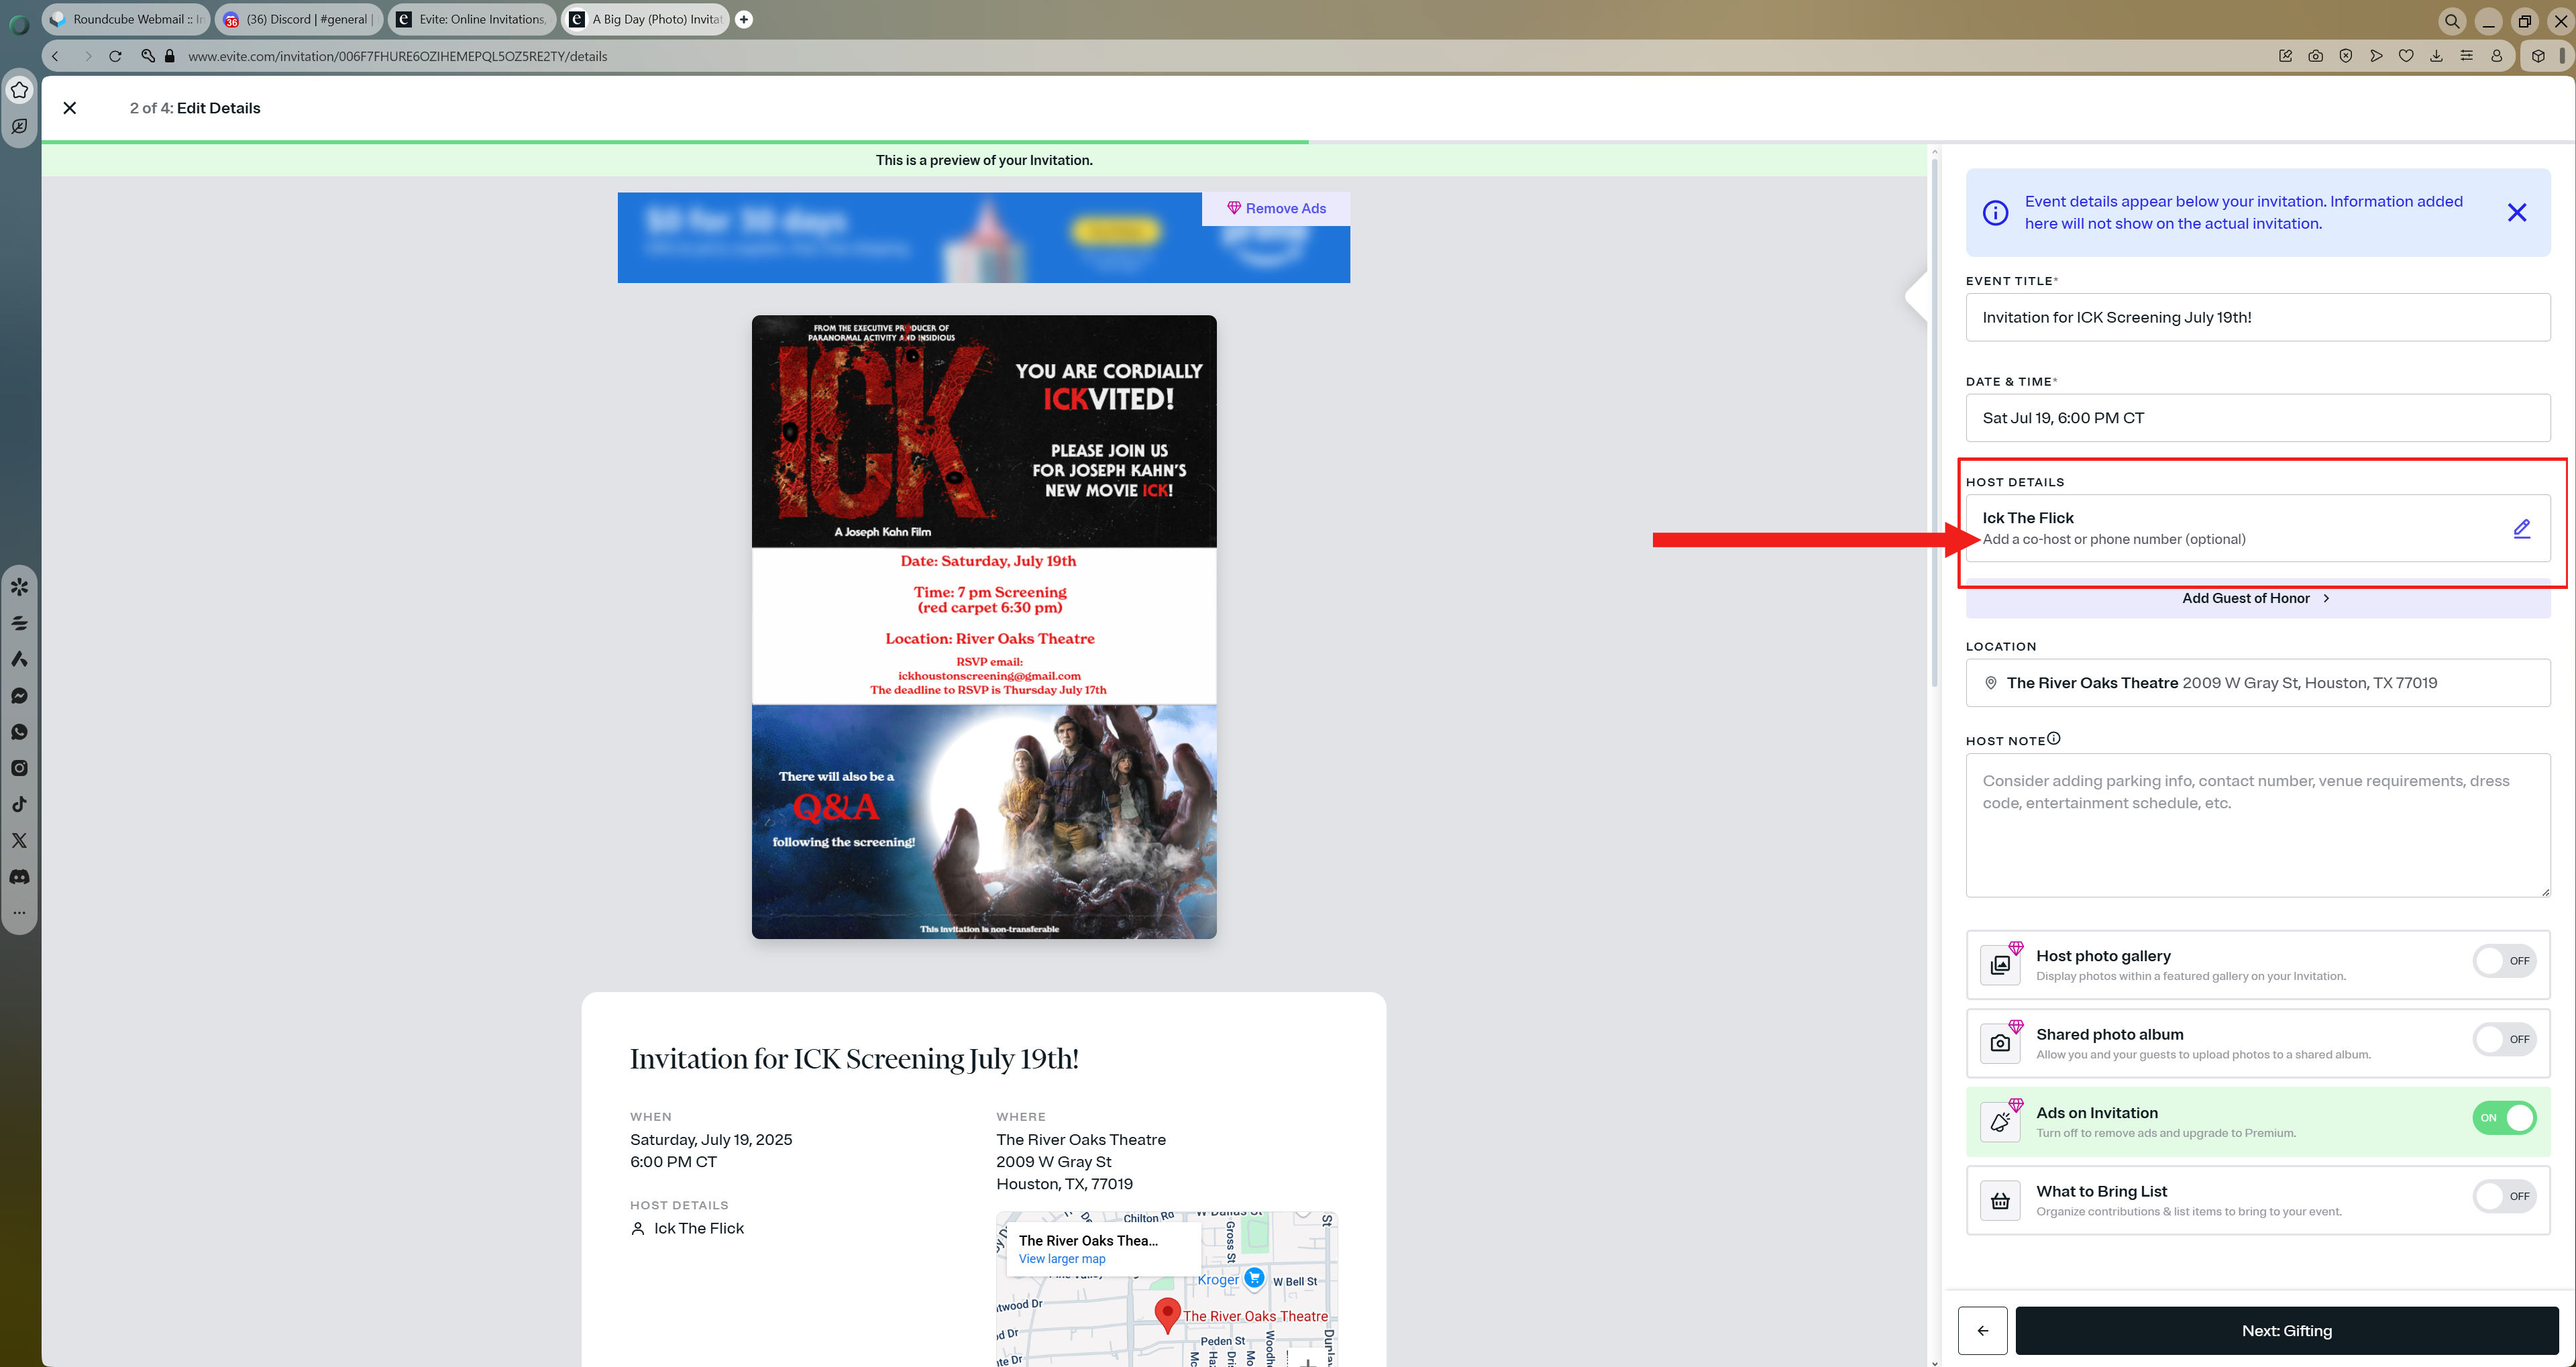
Task: Open Instagram in the sidebar
Action: click(x=19, y=768)
